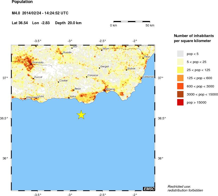Click the 50 km distance scale bar
Screen dimensions: 218x196
coord(132,22)
